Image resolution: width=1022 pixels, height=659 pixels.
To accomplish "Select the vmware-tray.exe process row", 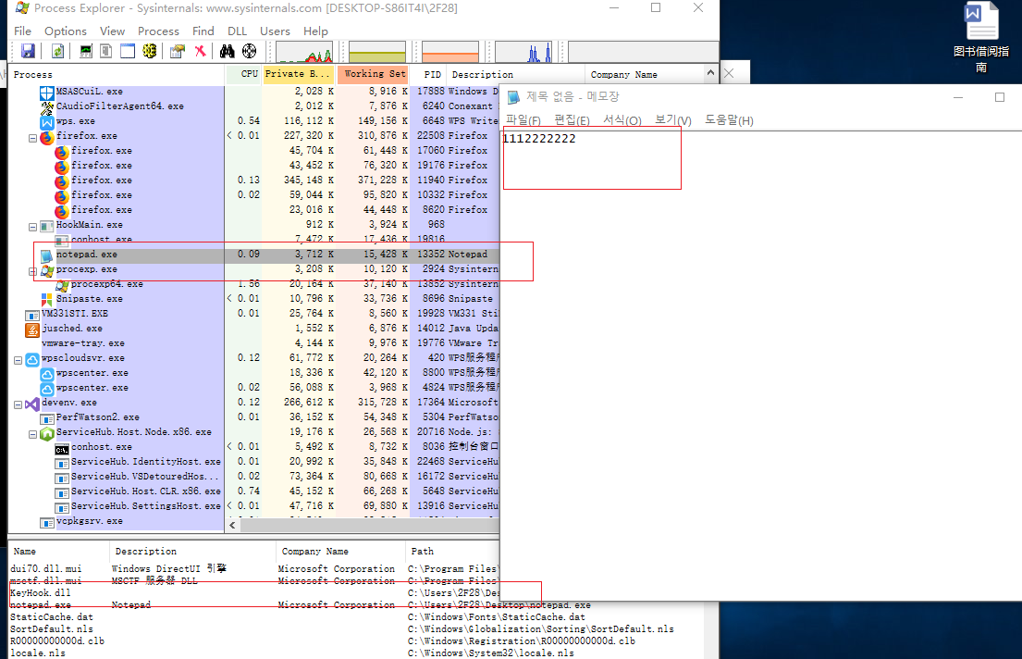I will click(254, 344).
